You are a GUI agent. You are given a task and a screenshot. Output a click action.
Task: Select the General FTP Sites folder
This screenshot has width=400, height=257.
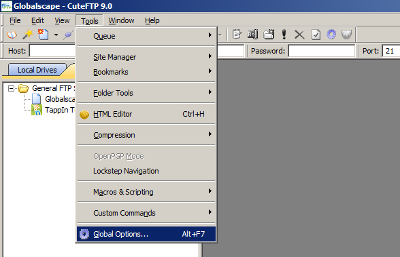tap(54, 88)
